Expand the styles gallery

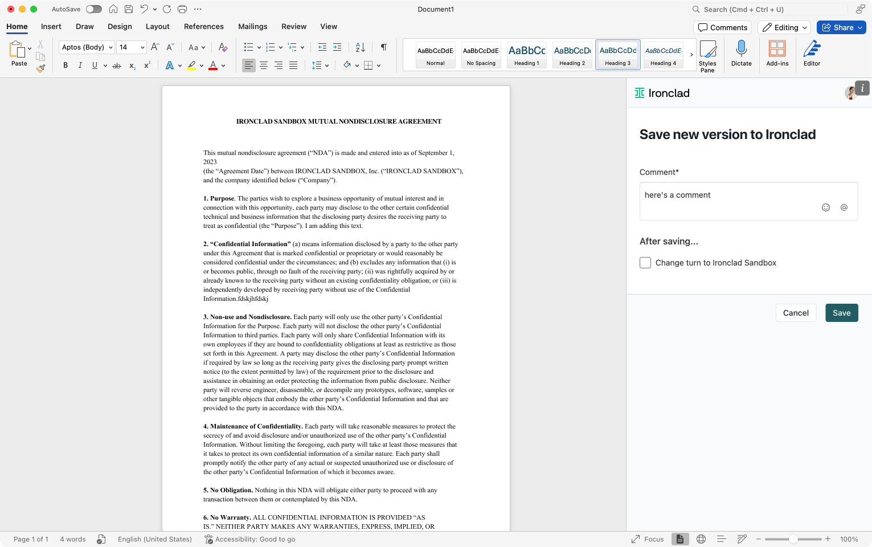691,55
